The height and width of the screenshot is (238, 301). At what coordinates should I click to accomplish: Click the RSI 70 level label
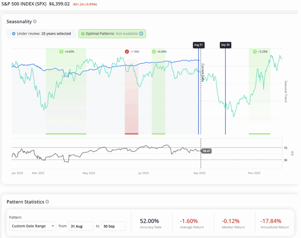286,148
